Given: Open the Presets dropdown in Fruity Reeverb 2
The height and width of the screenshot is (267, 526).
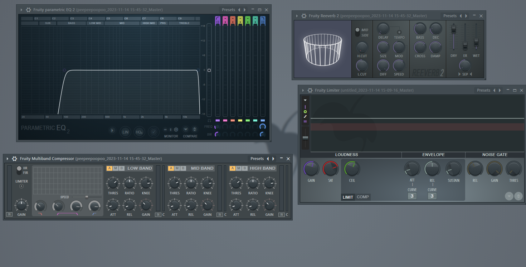Looking at the screenshot, I should pos(450,16).
